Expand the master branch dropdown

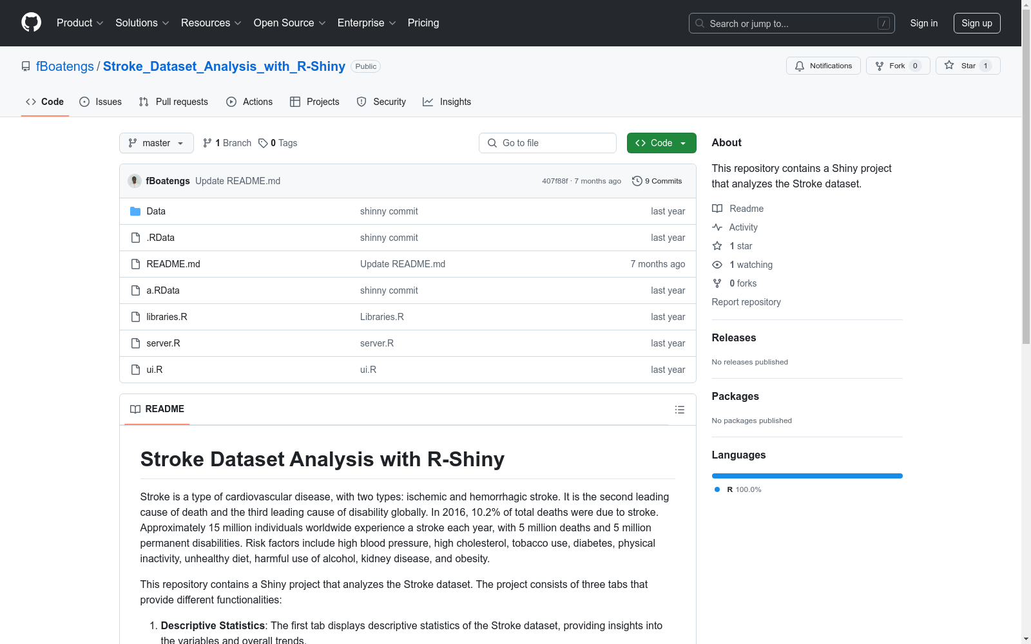pyautogui.click(x=157, y=143)
